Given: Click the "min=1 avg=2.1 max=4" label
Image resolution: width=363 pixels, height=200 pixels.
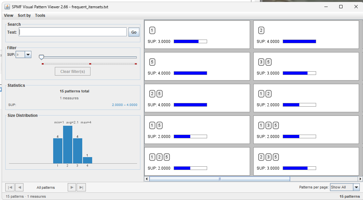Looking at the screenshot, I should tap(73, 122).
